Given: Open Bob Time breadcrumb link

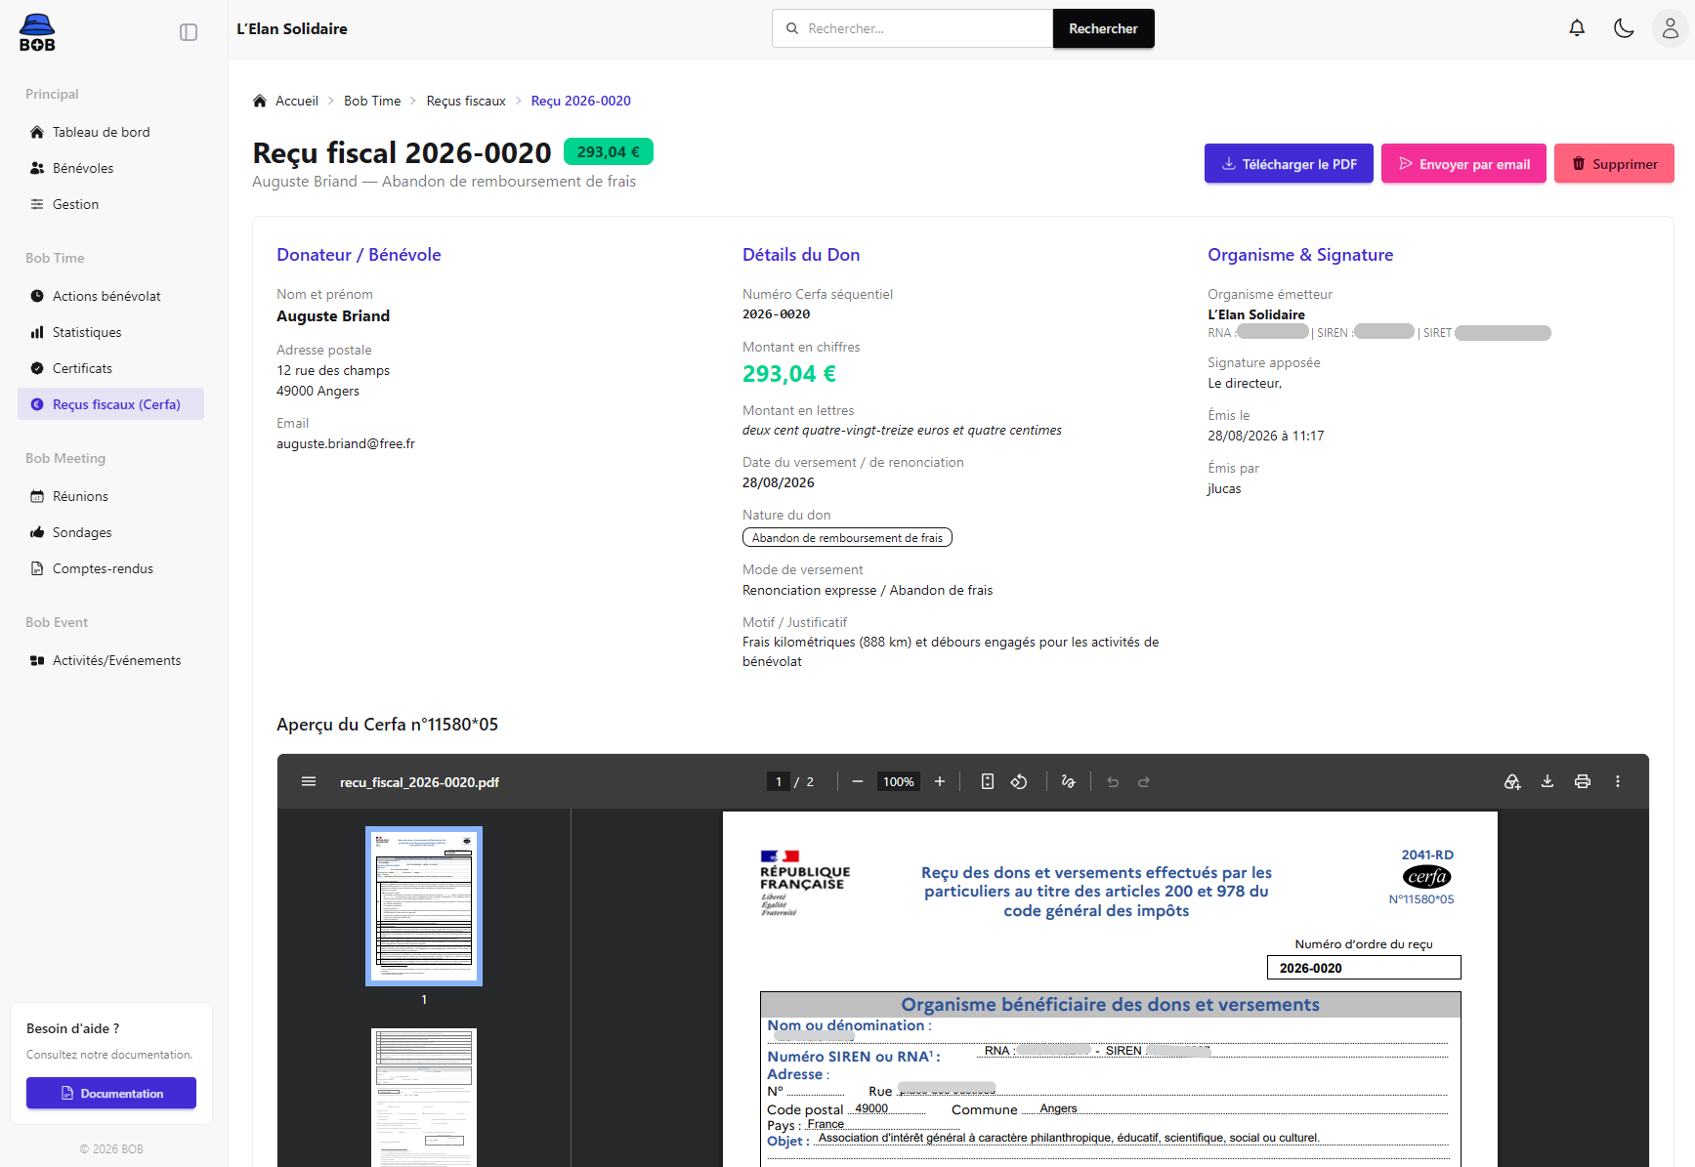Looking at the screenshot, I should tap(372, 101).
